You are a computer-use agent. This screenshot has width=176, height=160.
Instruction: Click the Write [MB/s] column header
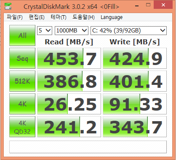[x=135, y=42]
